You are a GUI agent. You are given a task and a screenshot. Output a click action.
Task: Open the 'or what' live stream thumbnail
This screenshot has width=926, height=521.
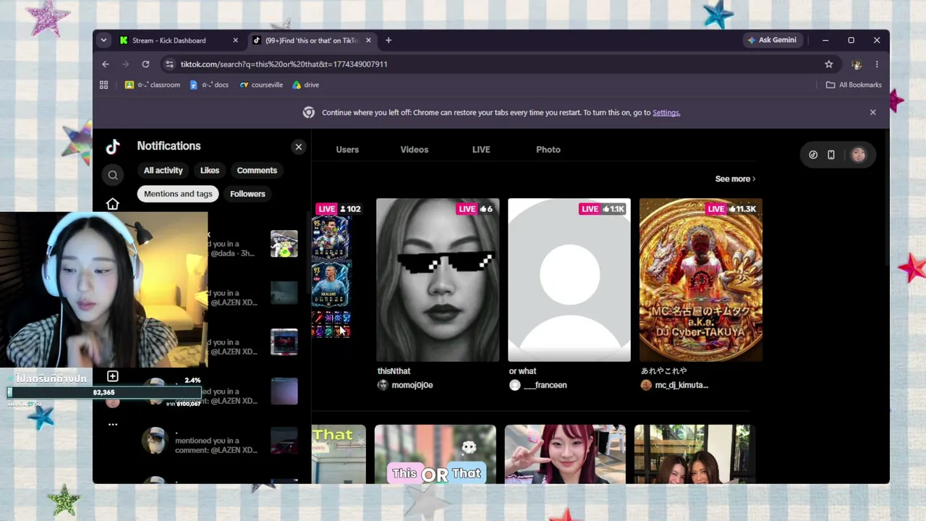569,280
